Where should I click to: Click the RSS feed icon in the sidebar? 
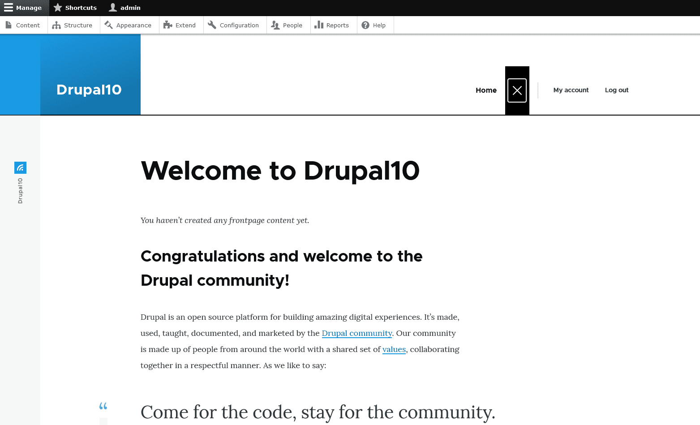[20, 167]
